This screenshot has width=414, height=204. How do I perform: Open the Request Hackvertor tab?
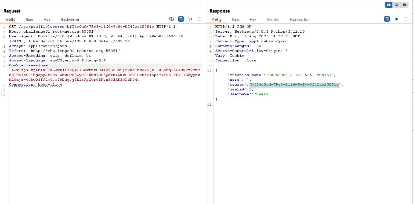pos(70,20)
